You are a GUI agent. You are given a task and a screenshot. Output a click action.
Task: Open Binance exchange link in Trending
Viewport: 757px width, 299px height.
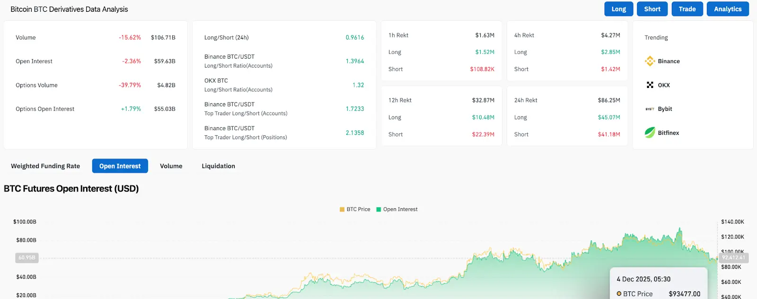coord(669,61)
